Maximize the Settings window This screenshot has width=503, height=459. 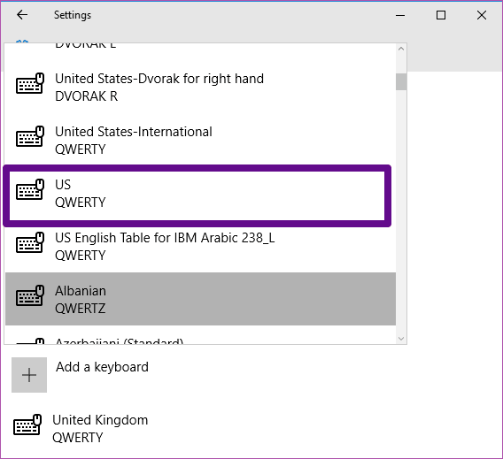tap(441, 15)
